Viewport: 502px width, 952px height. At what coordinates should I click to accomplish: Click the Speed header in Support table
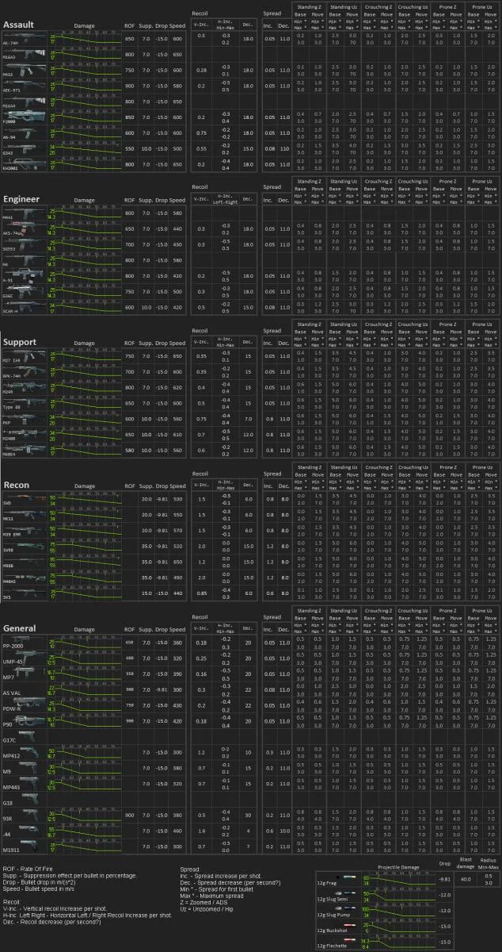[177, 344]
